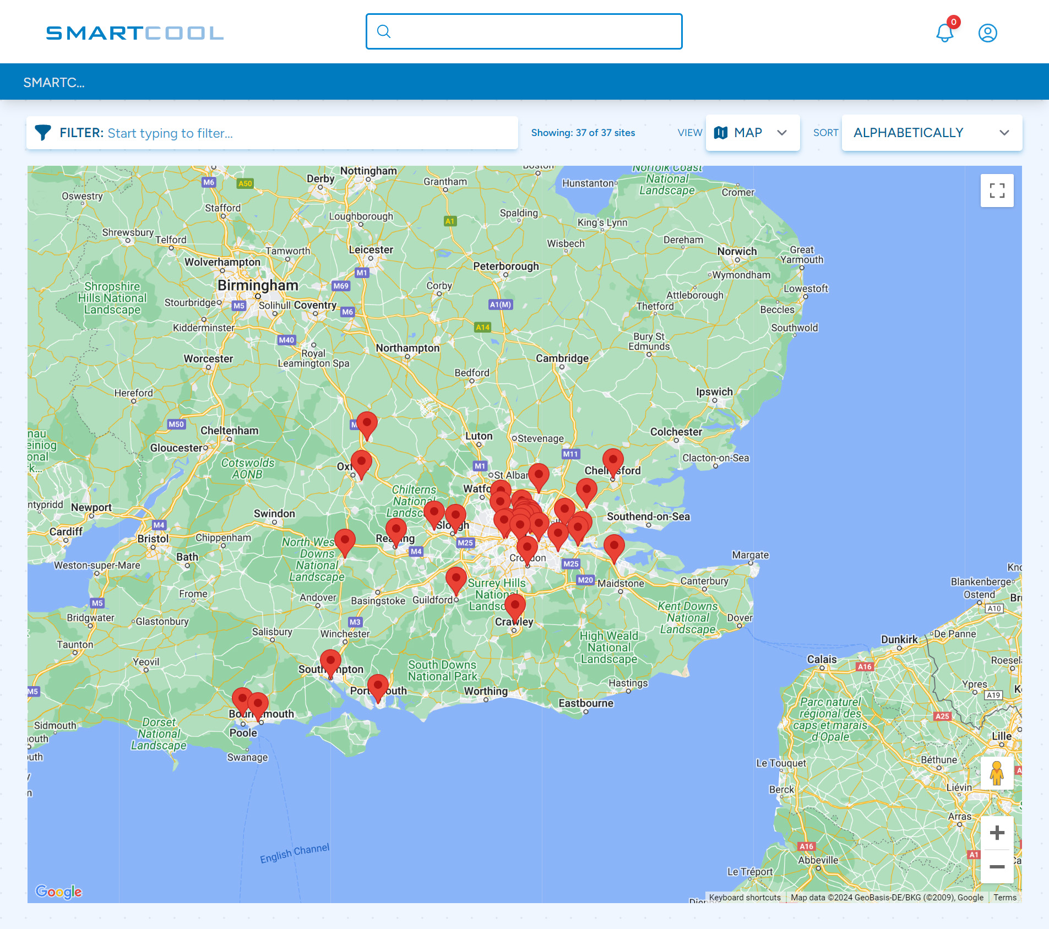Screen dimensions: 1049x929
Task: Zoom out on the map
Action: tap(997, 867)
